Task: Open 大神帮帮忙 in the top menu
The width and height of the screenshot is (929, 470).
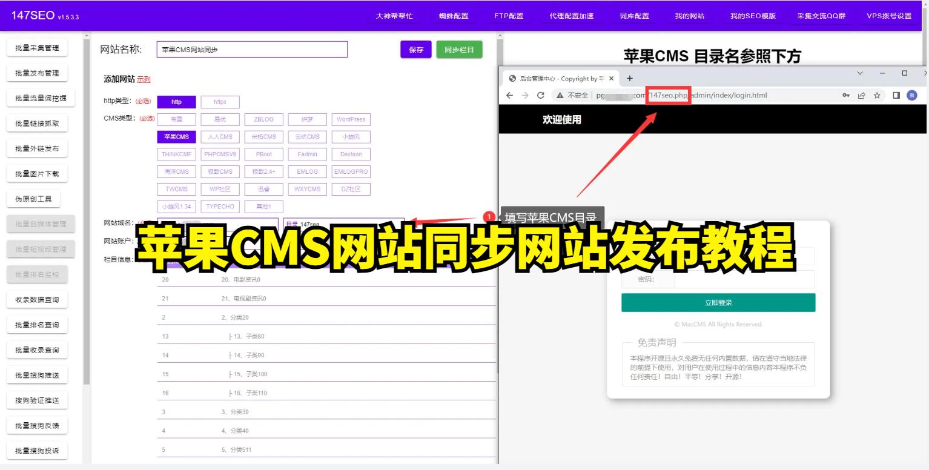Action: pos(394,16)
